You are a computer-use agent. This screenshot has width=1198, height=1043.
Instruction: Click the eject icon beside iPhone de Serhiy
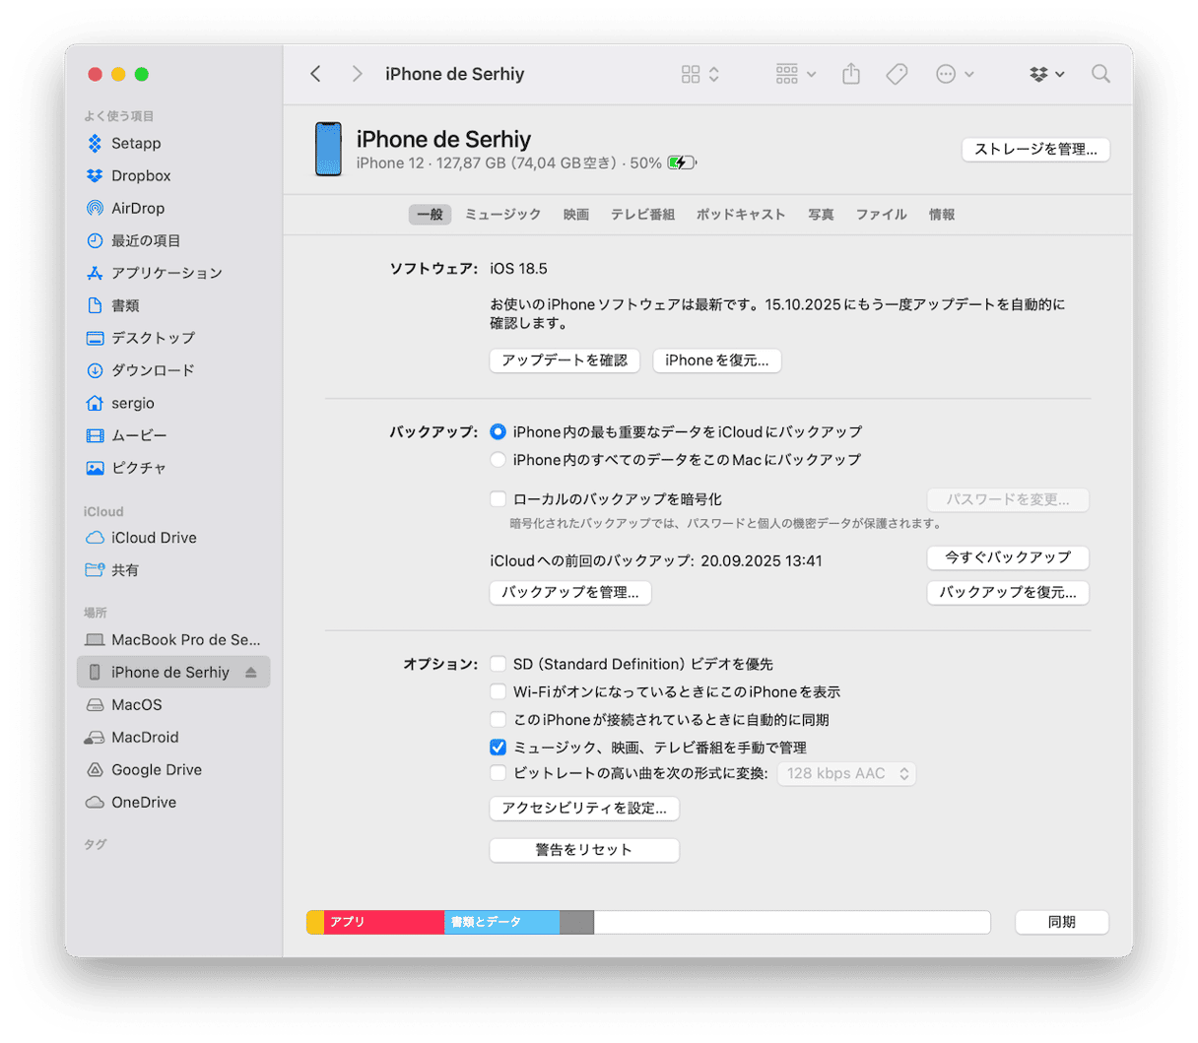[x=251, y=673]
